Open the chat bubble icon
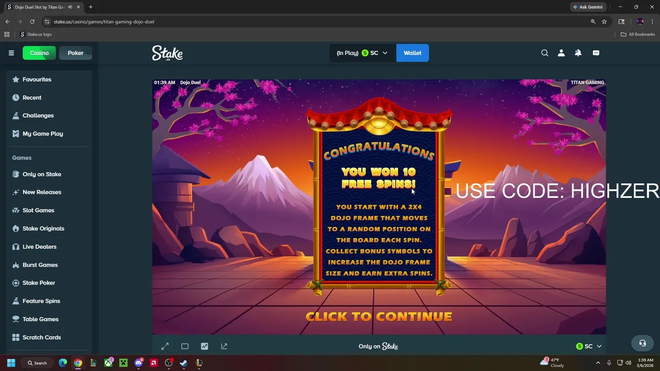Image resolution: width=660 pixels, height=371 pixels. coord(596,53)
